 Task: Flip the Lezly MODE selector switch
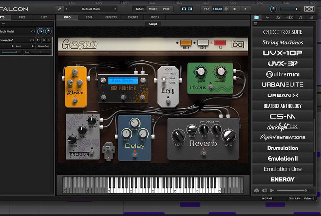click(164, 79)
